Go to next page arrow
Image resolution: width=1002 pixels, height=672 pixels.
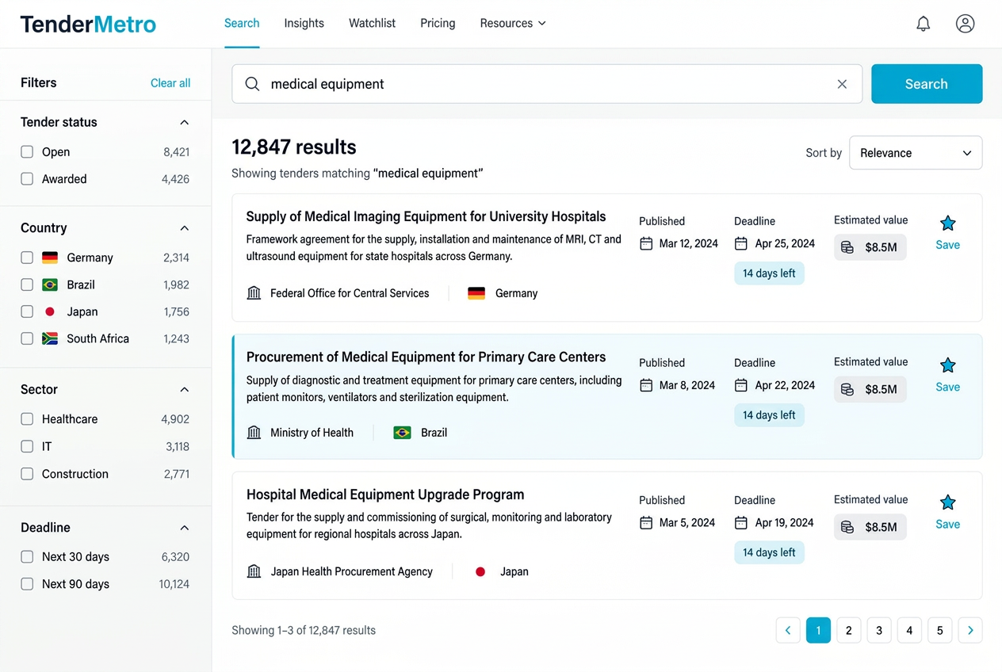click(x=970, y=630)
